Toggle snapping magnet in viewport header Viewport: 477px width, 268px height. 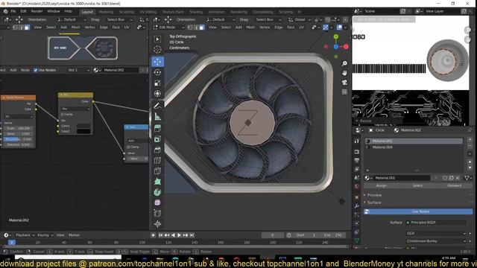327,19
